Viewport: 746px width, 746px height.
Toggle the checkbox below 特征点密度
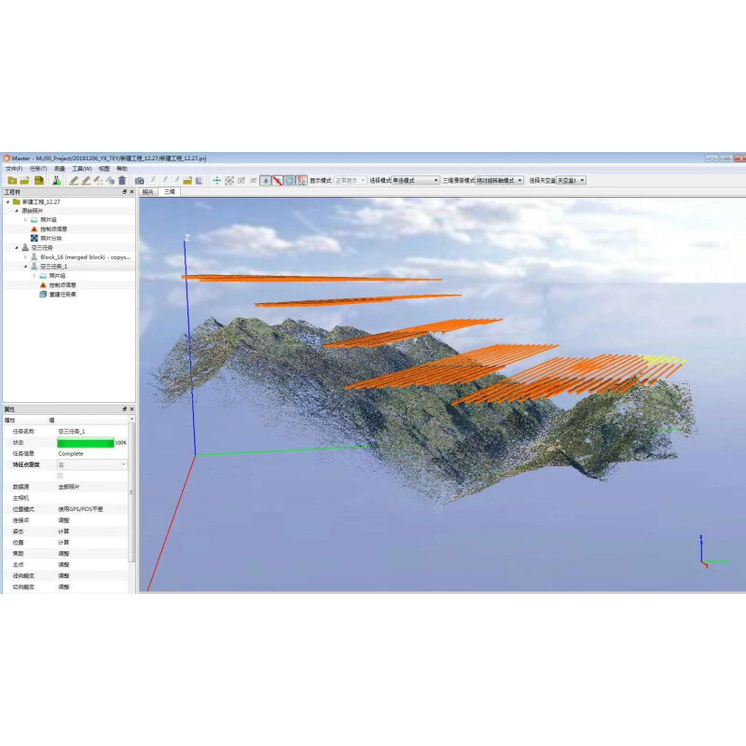(61, 476)
